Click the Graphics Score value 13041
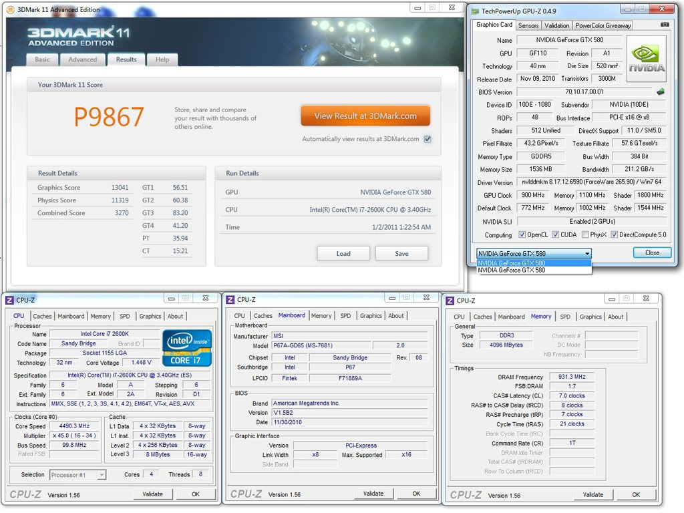This screenshot has height=513, width=684. tap(120, 188)
